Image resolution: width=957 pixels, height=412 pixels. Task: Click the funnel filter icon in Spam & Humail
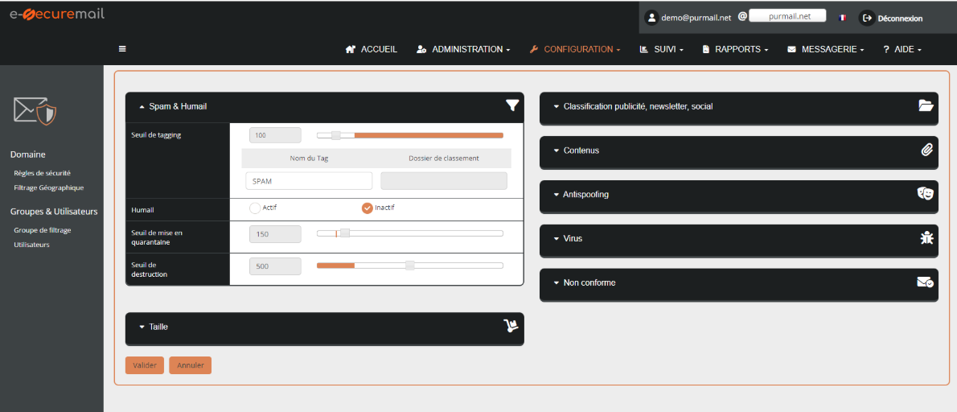click(x=512, y=105)
